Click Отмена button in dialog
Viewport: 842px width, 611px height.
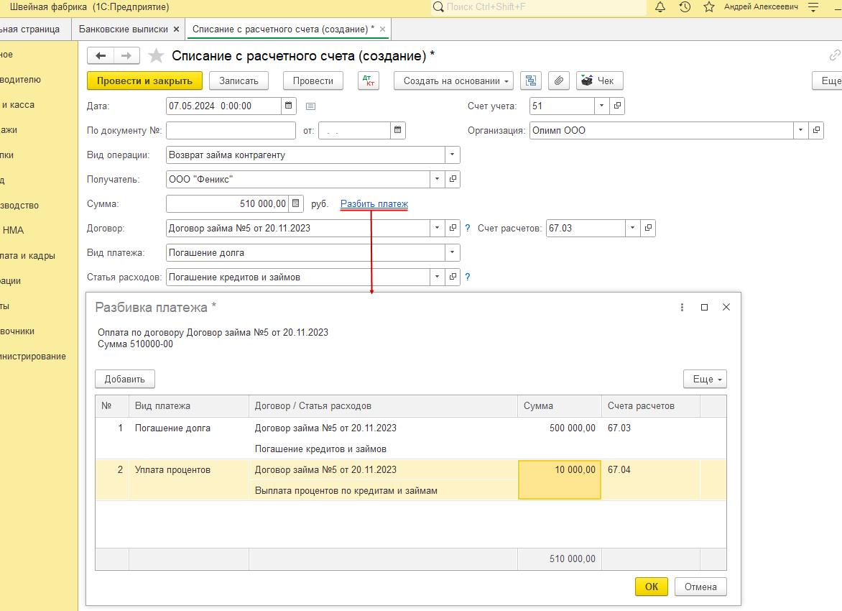pyautogui.click(x=700, y=587)
